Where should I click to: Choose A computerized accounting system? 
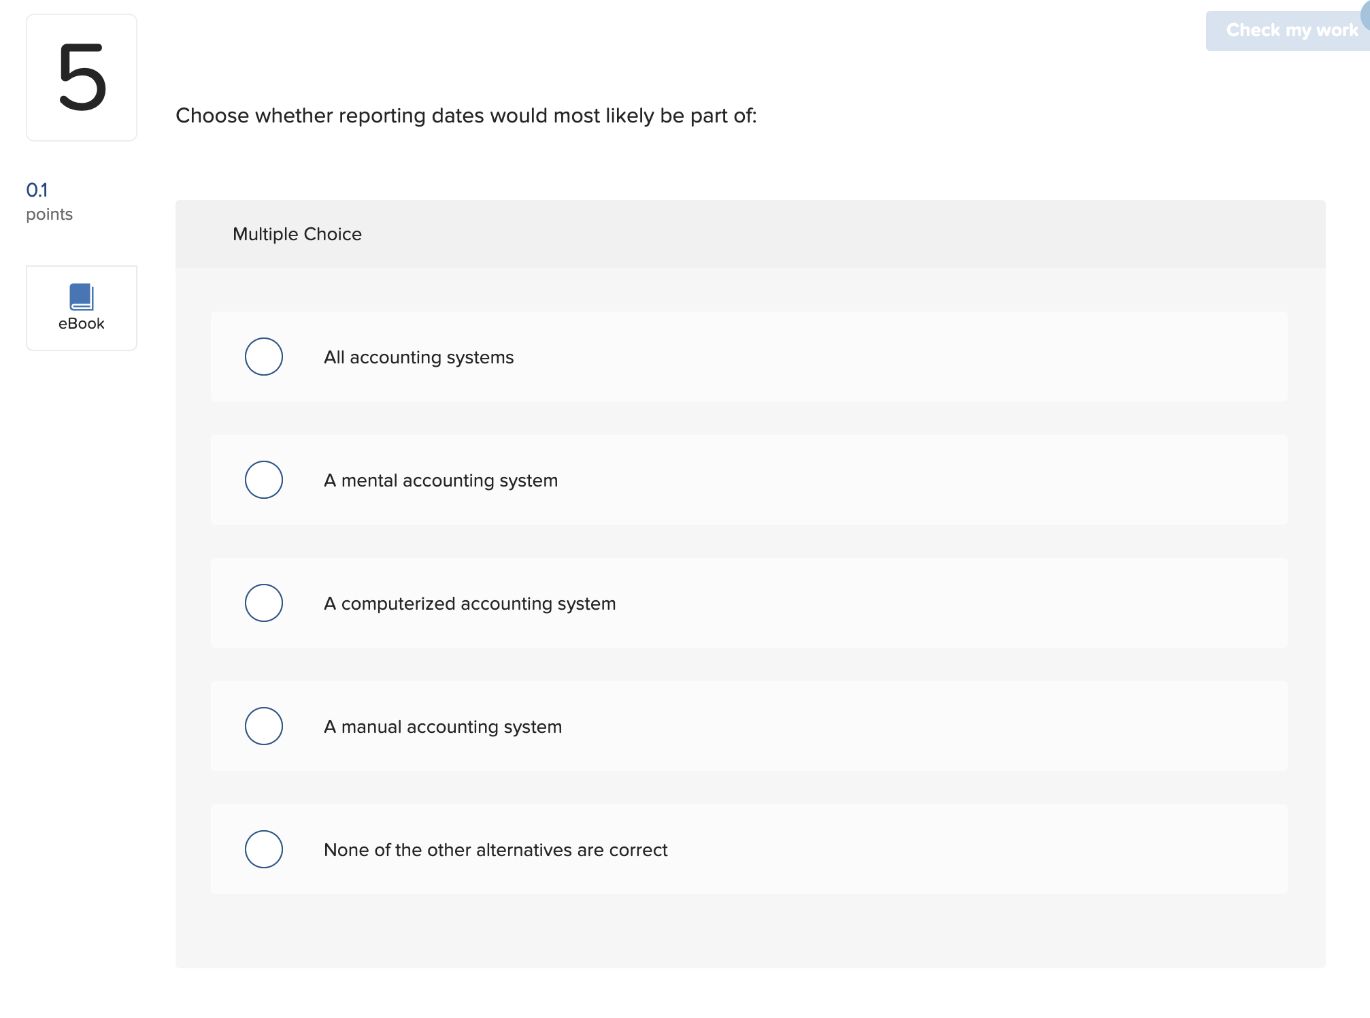(263, 603)
